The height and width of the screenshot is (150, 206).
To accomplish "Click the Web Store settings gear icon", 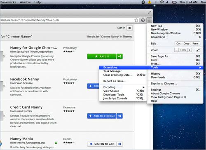I will (x=129, y=28).
